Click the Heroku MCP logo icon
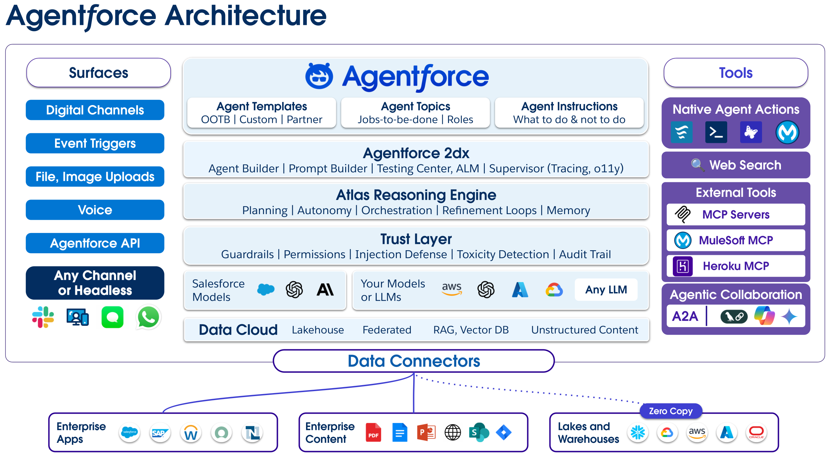This screenshot has height=466, width=829. pyautogui.click(x=683, y=266)
